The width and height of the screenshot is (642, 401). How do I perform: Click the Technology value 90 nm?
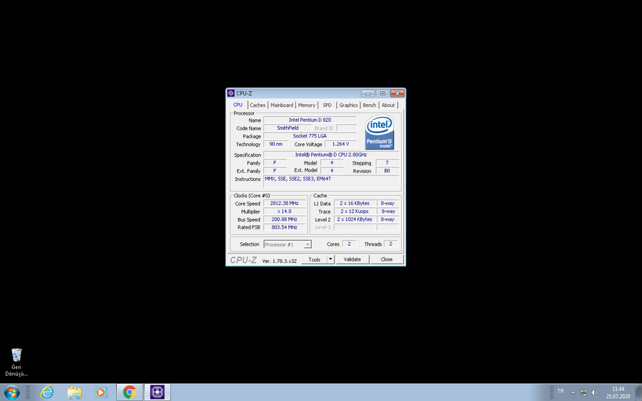(276, 144)
